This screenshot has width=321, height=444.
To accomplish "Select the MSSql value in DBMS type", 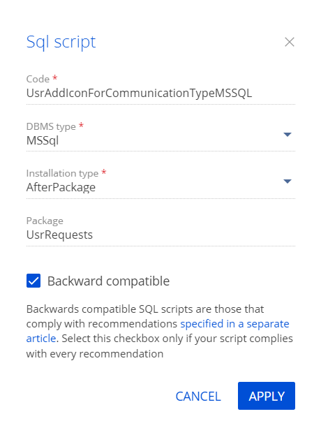I will click(43, 140).
